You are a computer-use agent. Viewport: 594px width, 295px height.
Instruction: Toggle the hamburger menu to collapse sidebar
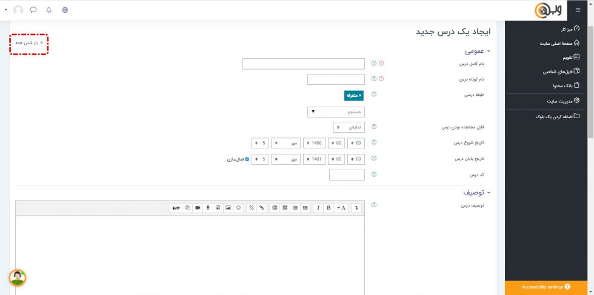578,10
